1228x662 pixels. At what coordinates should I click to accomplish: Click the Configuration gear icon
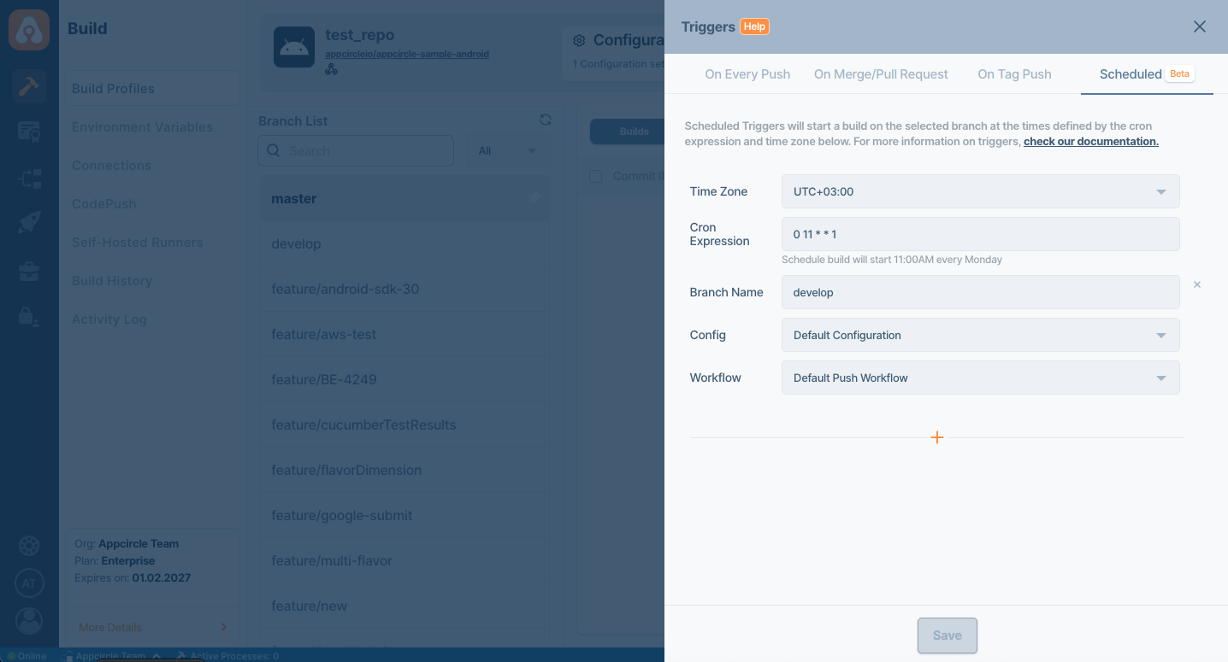tap(579, 40)
